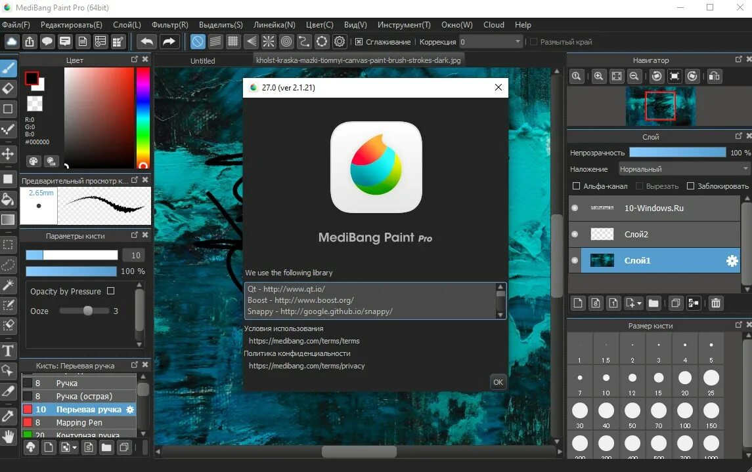
Task: Open the Фильтр(R) menu
Action: [x=170, y=25]
